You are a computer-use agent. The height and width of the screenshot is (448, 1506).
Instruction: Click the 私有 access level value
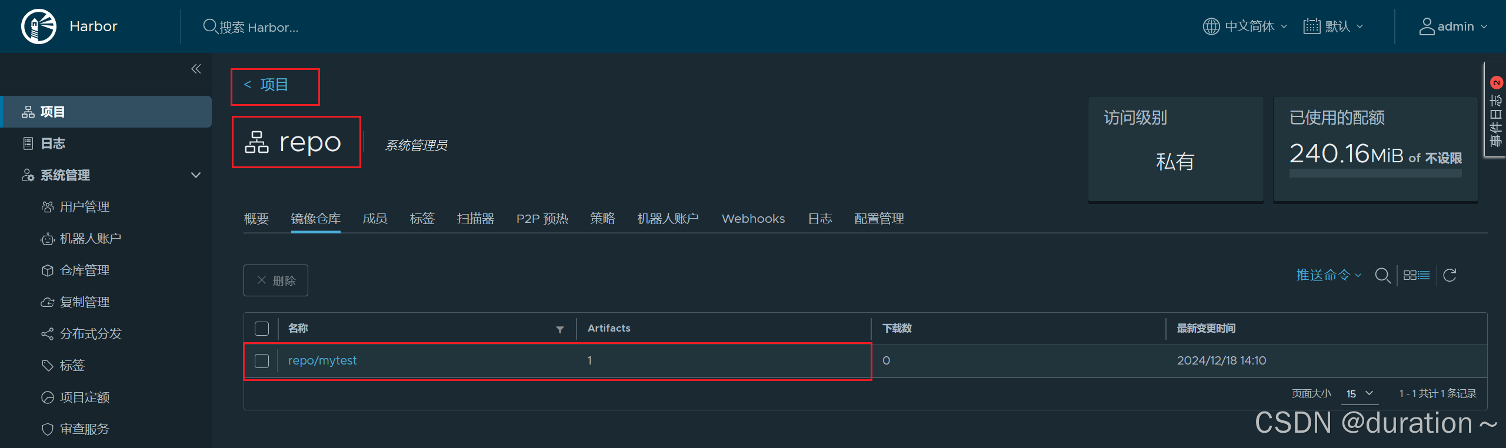(x=1175, y=161)
